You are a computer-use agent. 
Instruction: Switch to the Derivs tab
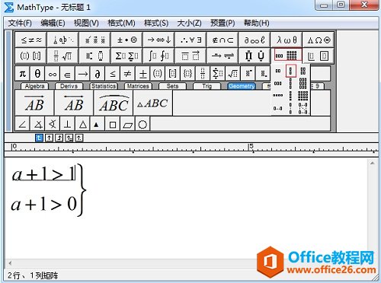pyautogui.click(x=69, y=86)
